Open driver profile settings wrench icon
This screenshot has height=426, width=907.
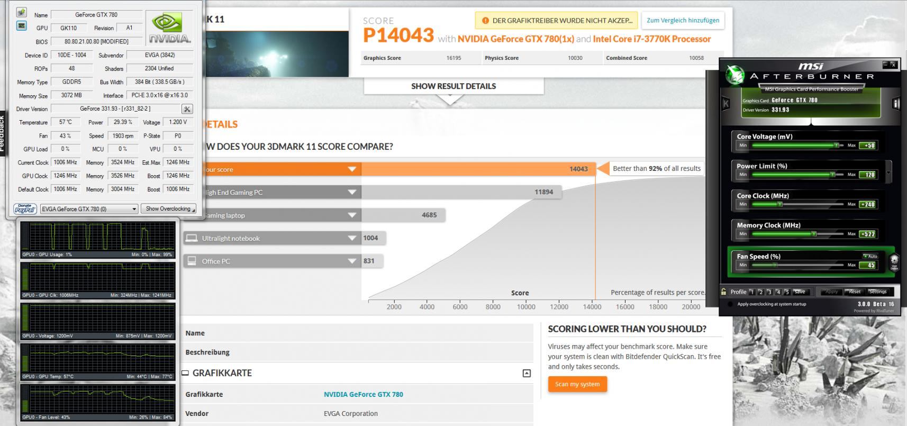(187, 108)
